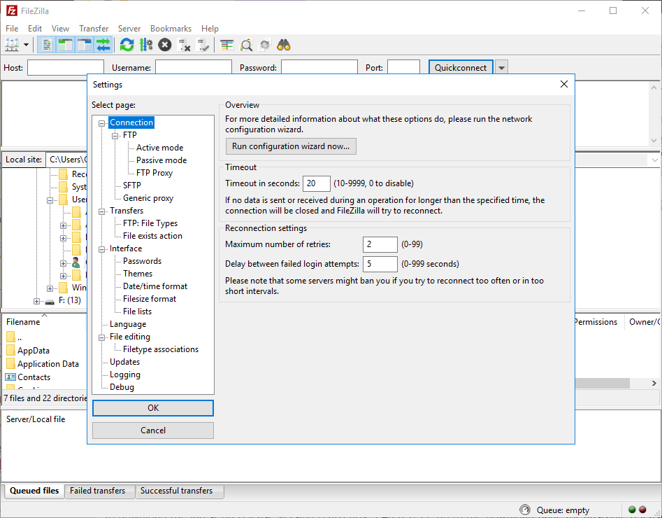Click the queue speed indicator icon

pyautogui.click(x=525, y=510)
